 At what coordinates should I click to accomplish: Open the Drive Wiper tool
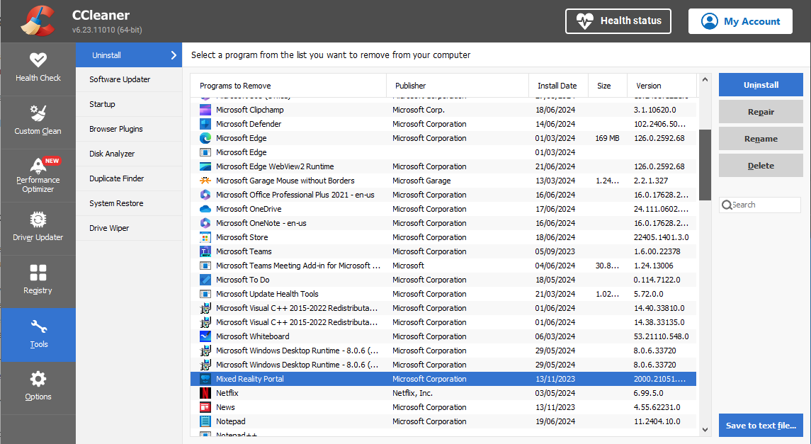[129, 229]
